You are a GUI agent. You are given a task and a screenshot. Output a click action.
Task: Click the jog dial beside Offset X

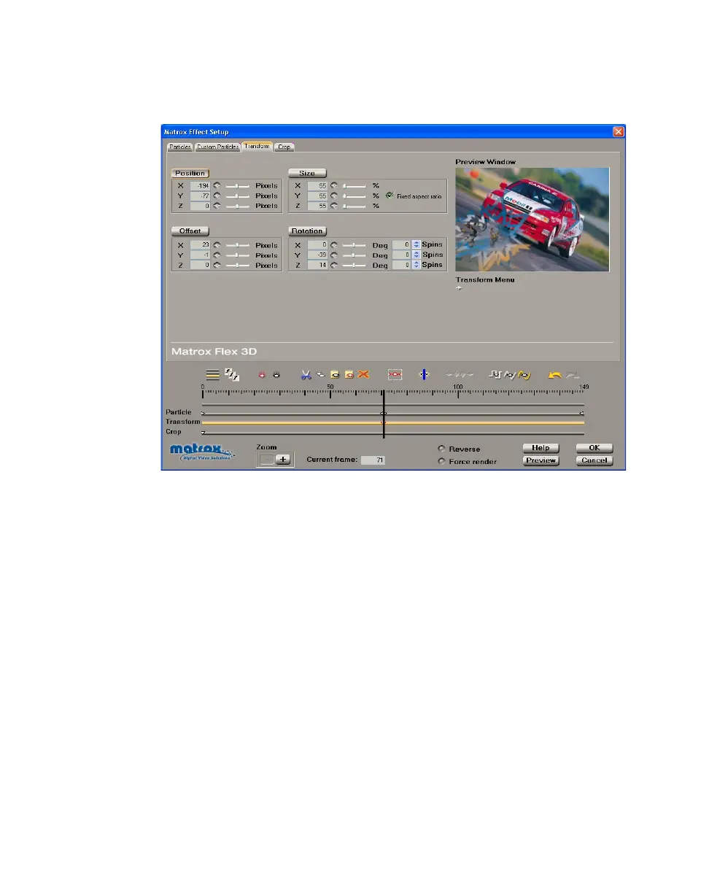pyautogui.click(x=217, y=245)
